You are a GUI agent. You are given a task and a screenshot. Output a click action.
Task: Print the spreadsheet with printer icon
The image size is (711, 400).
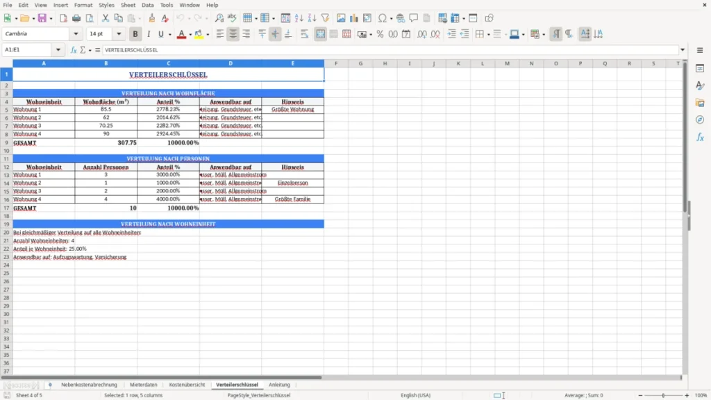(76, 18)
